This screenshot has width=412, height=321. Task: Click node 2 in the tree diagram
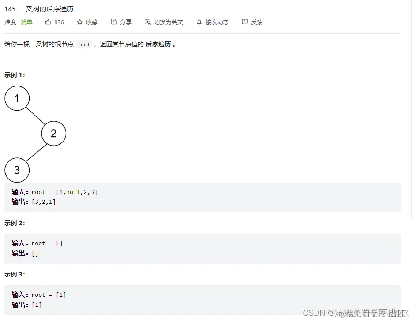pos(53,133)
